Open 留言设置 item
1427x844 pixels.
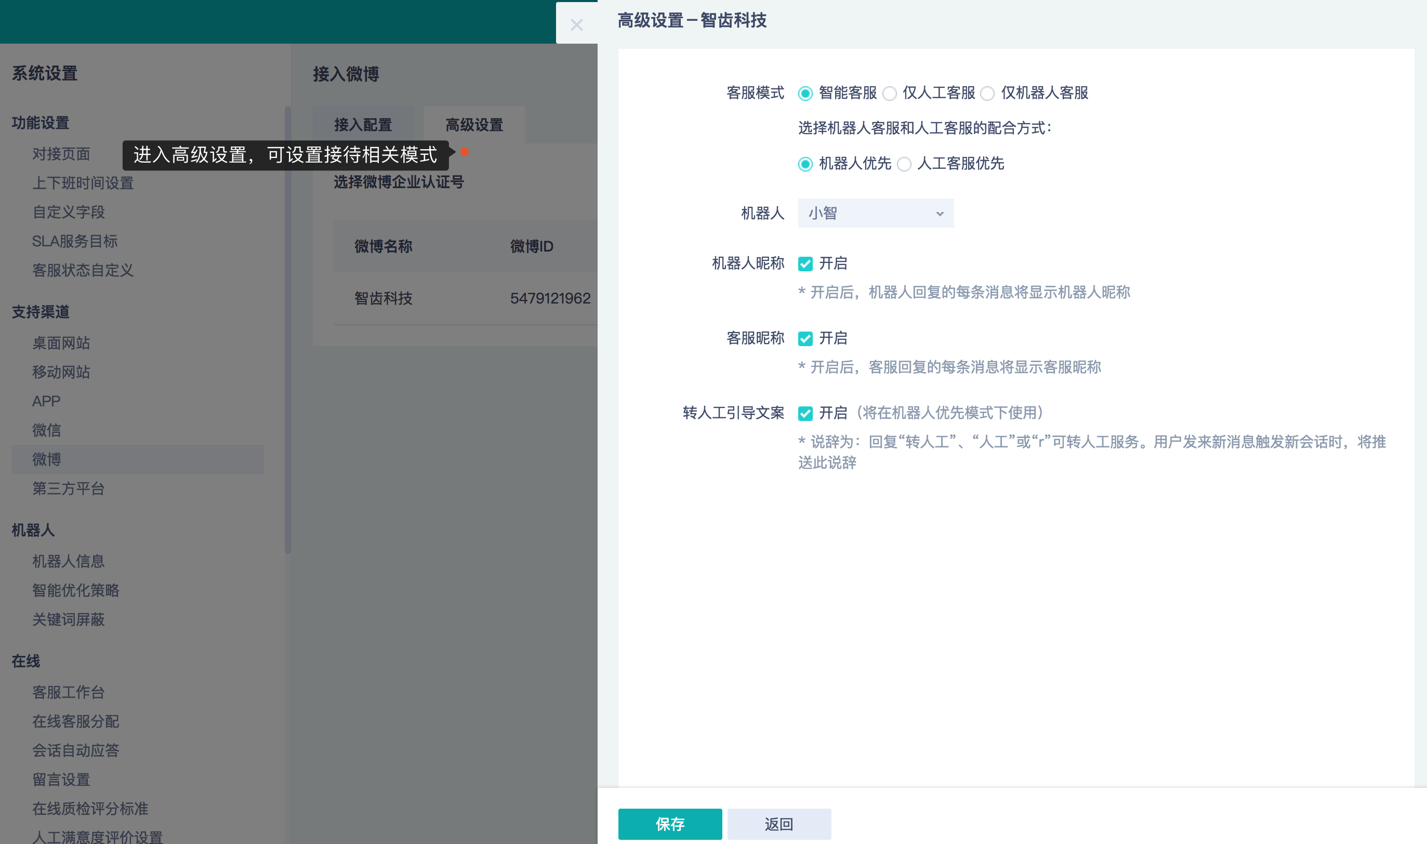tap(61, 780)
